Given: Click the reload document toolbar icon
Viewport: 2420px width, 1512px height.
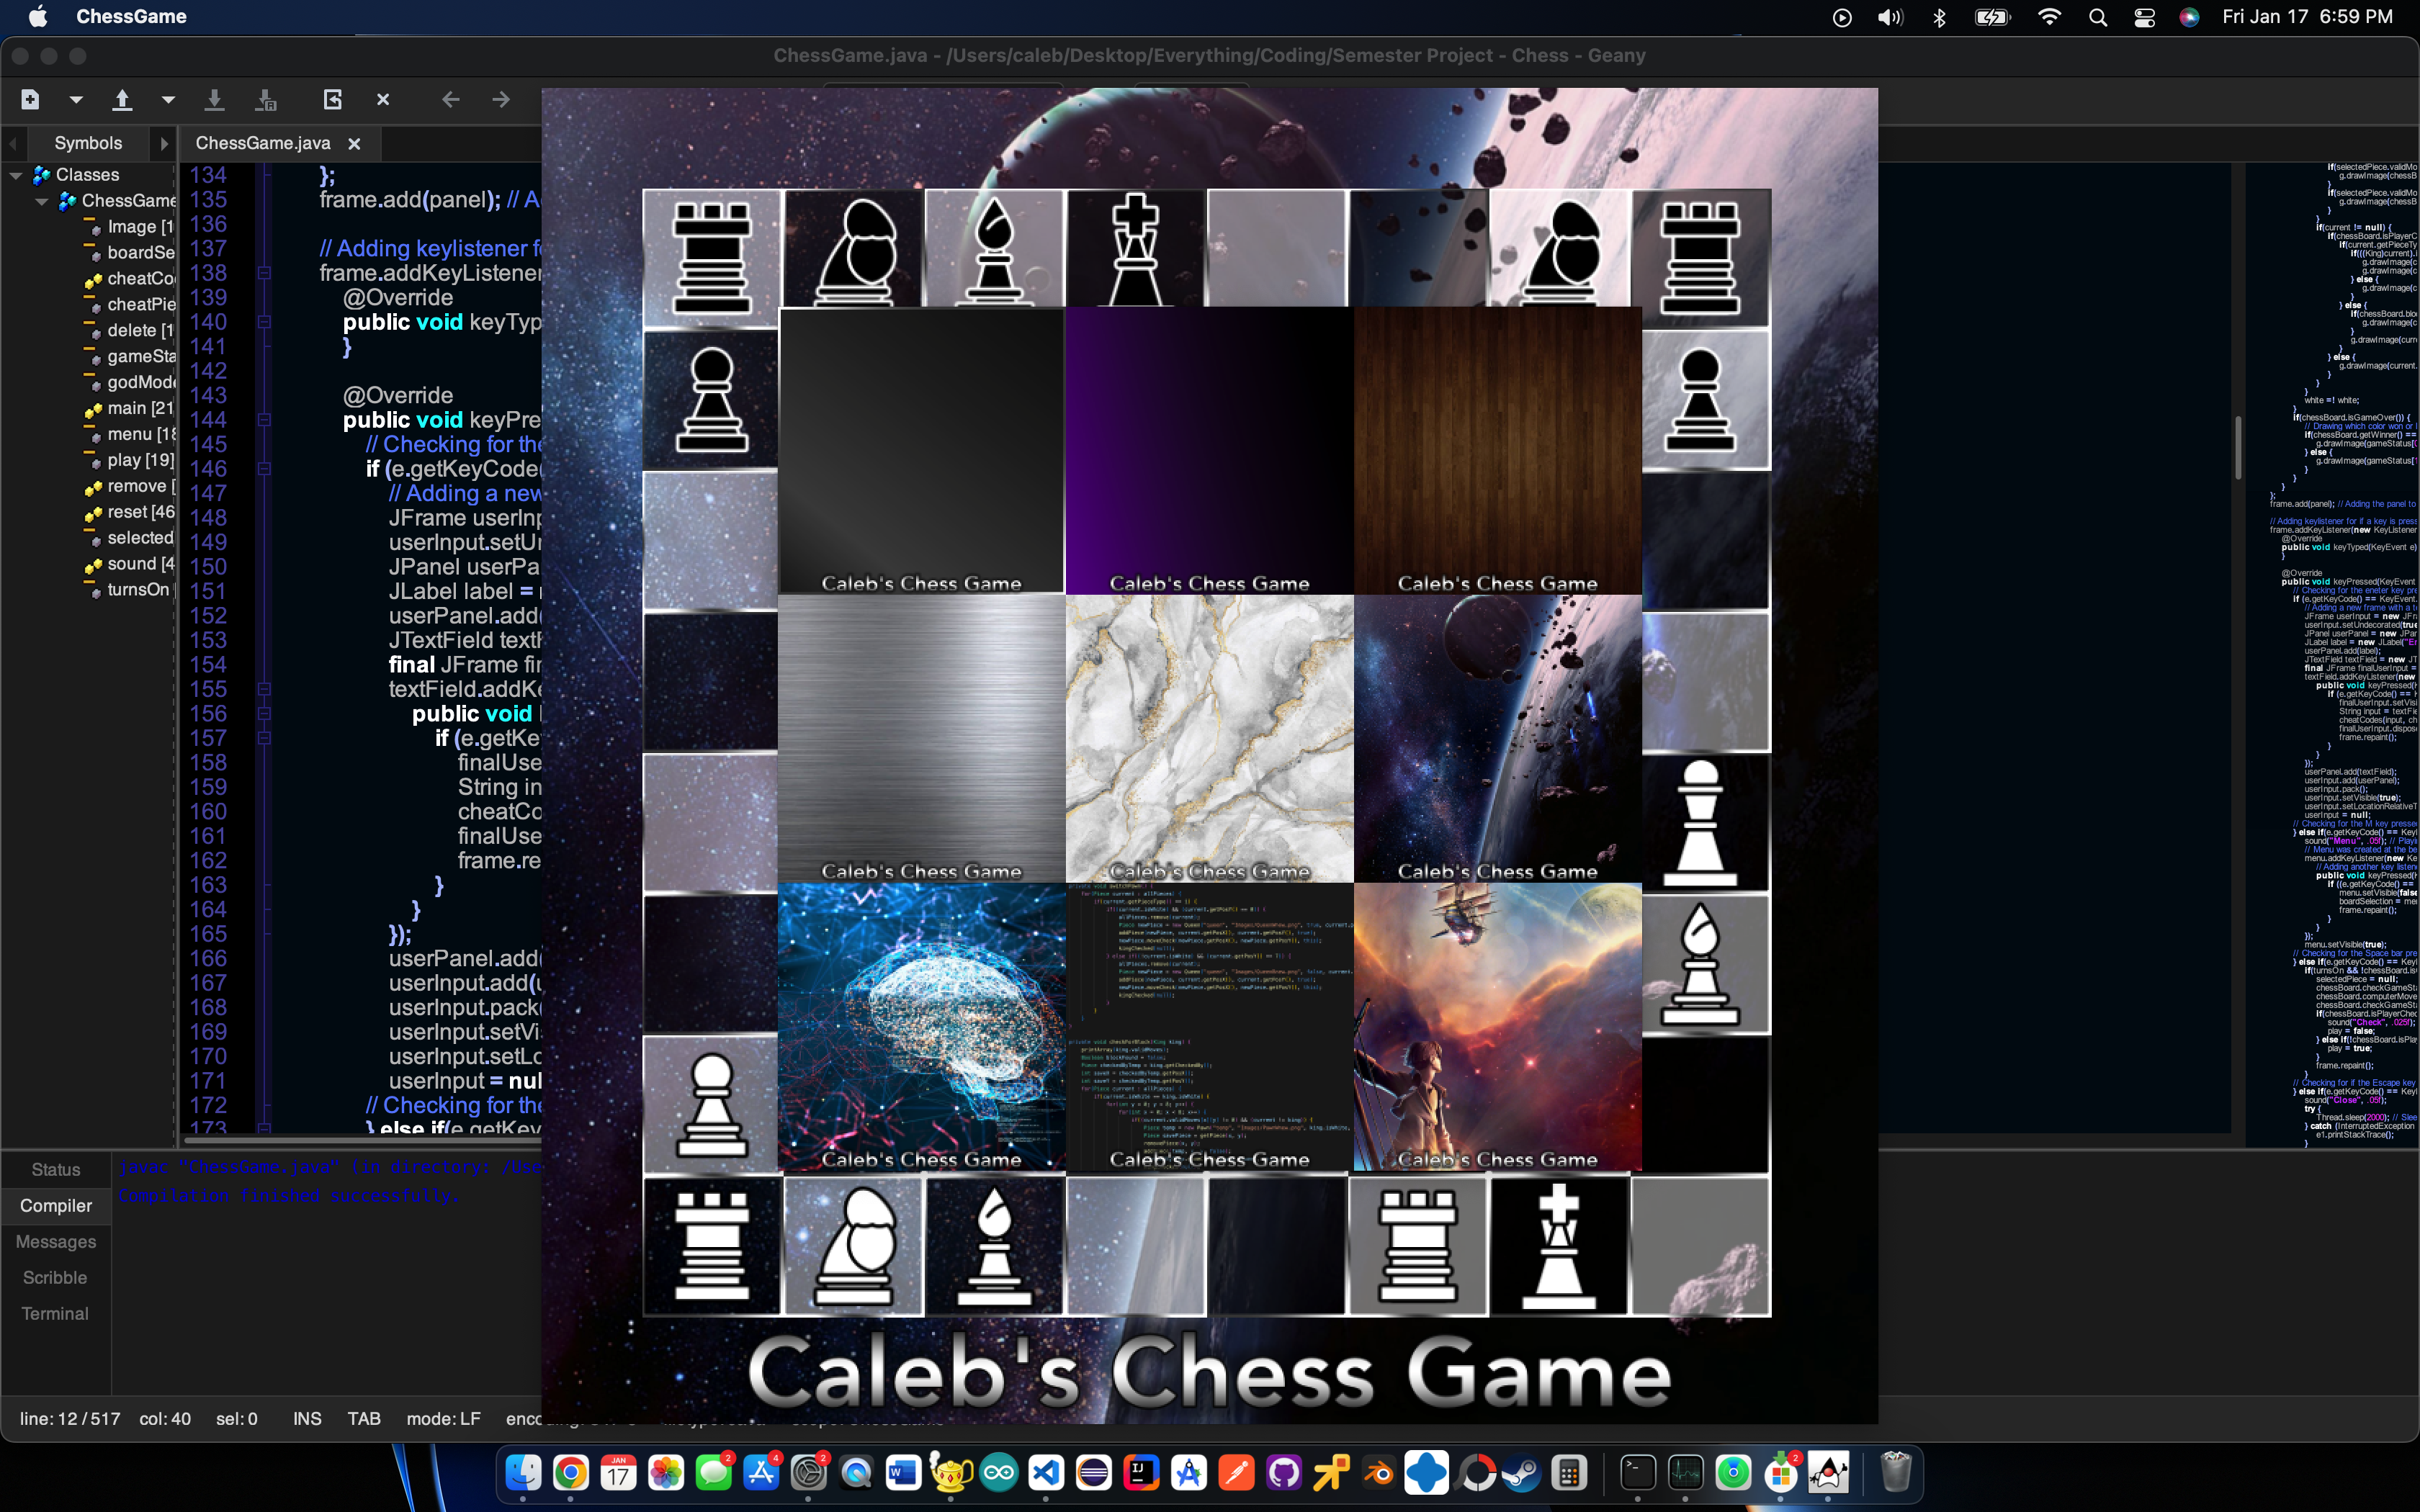Looking at the screenshot, I should pos(333,99).
